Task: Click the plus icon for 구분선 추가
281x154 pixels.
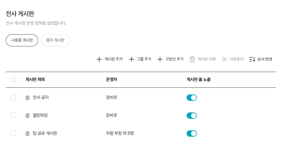Action: tap(160, 59)
